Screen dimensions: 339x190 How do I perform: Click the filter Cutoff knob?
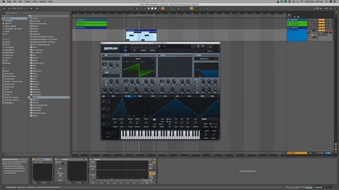(x=203, y=81)
